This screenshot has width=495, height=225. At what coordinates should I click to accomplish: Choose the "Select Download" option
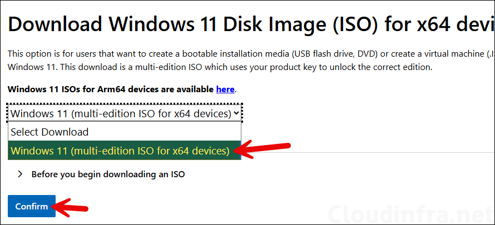tap(49, 132)
